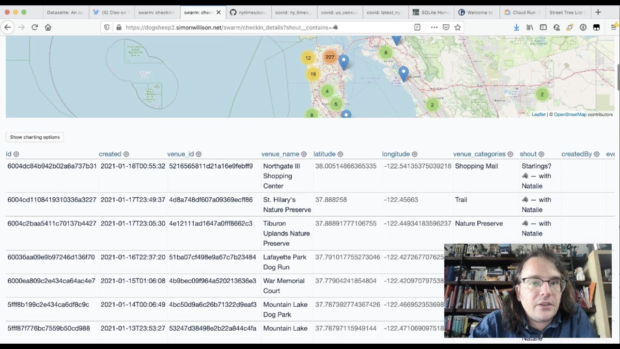Select venue id 4d8a748df607a09369ecff86 cell

(x=215, y=205)
